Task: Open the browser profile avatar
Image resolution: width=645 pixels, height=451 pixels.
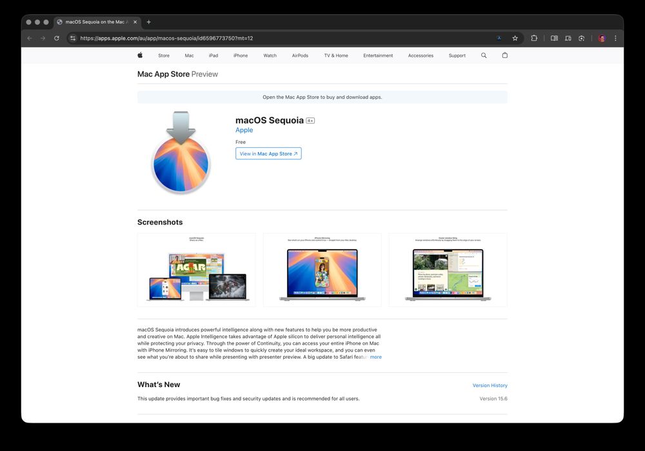Action: click(602, 38)
